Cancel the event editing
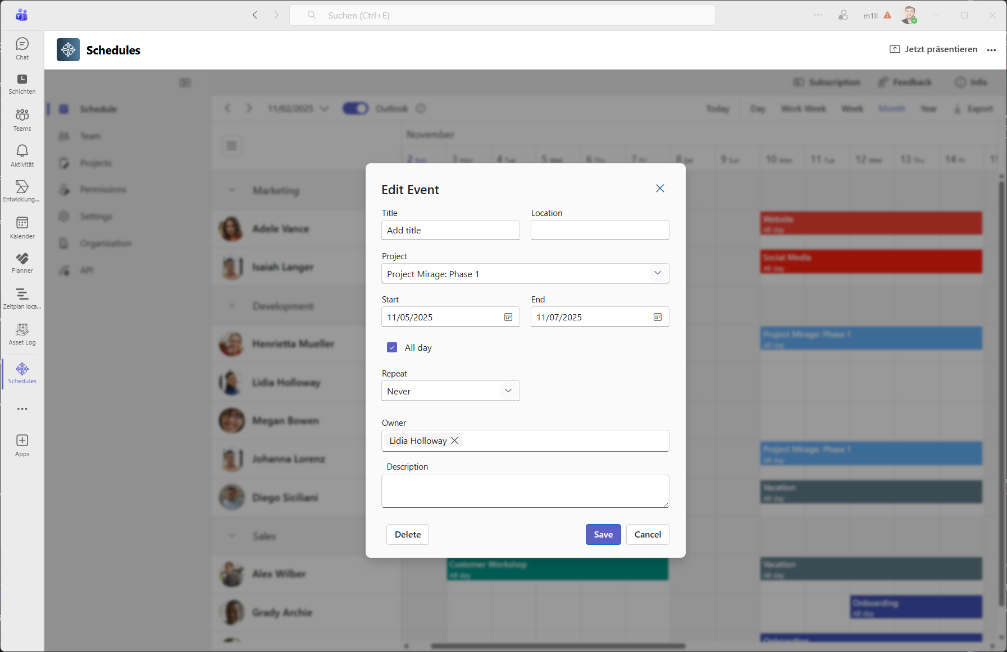Image resolution: width=1007 pixels, height=652 pixels. pyautogui.click(x=648, y=534)
